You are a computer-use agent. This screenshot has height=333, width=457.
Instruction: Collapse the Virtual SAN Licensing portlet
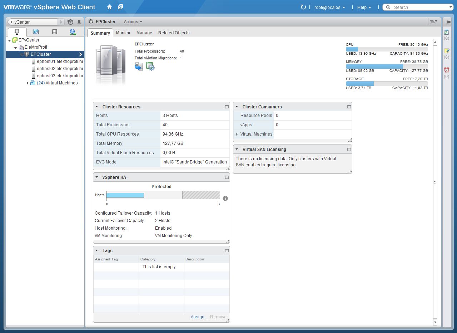click(x=237, y=149)
